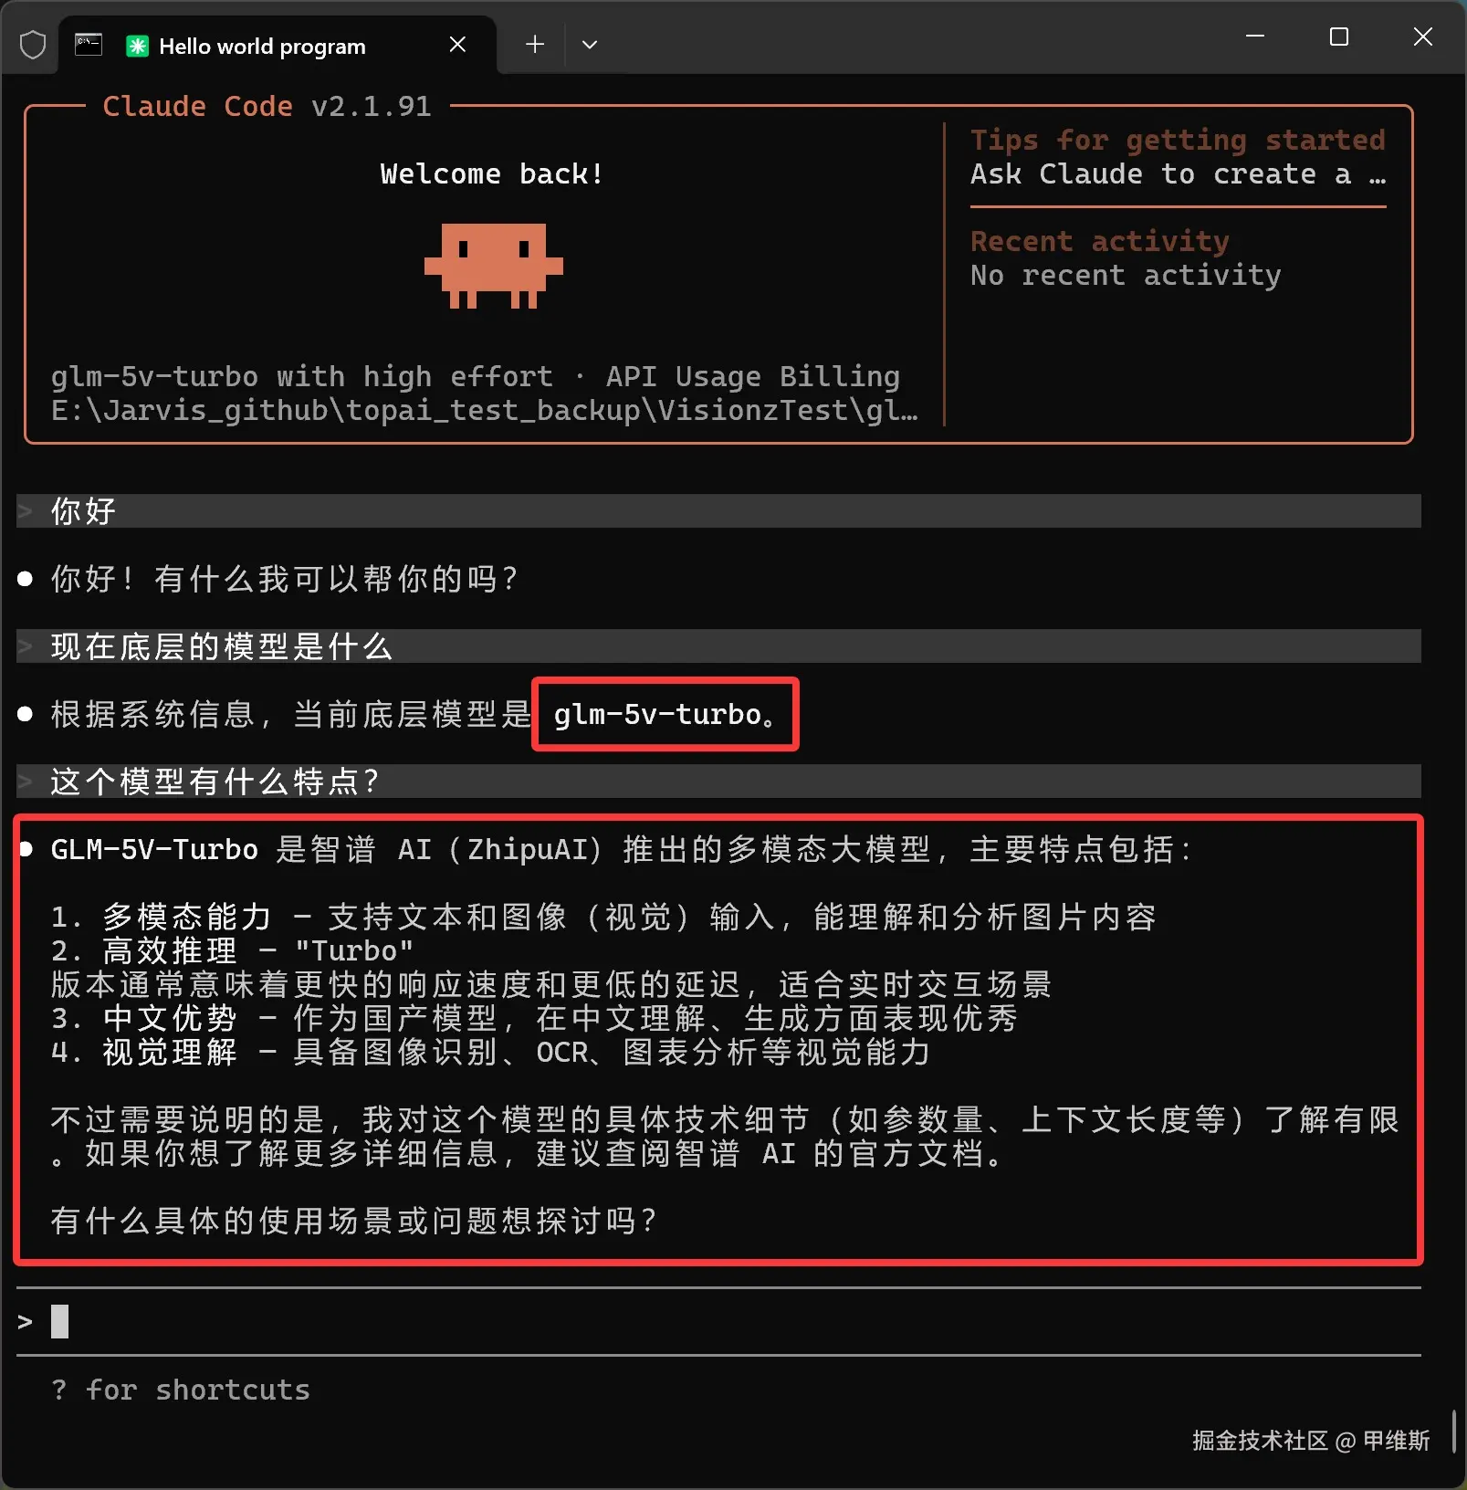
Task: Click the terminal console icon in tab
Action: pyautogui.click(x=89, y=45)
